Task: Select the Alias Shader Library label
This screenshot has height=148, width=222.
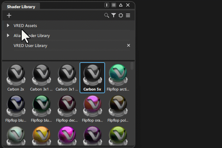Action: 32,36
